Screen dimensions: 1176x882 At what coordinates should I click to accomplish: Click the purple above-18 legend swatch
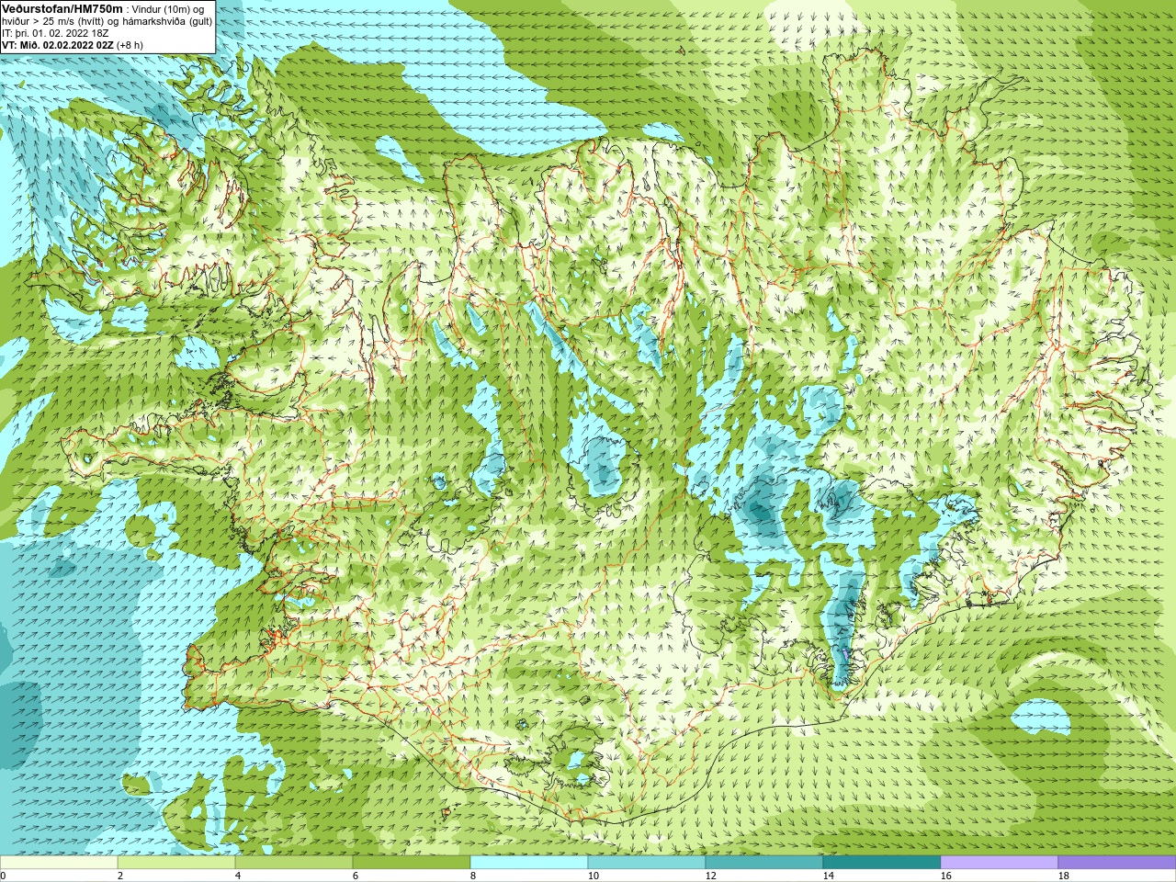[x=1117, y=863]
